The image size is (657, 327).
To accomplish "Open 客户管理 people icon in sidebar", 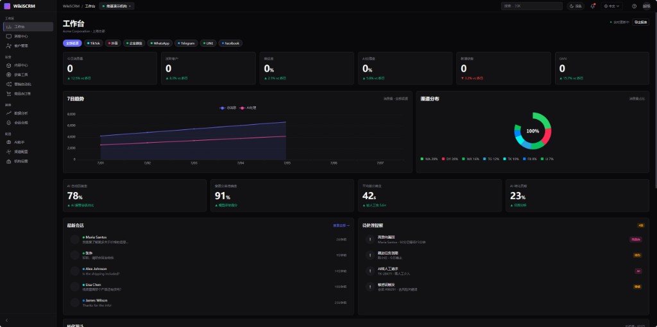I will coord(9,46).
